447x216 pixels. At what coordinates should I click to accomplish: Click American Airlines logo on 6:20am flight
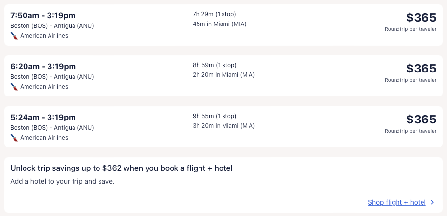point(14,87)
